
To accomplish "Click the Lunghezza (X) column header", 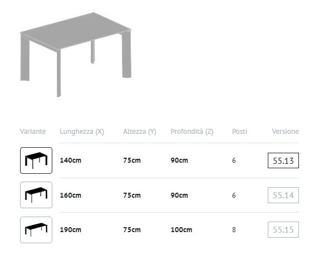I will click(x=82, y=132).
